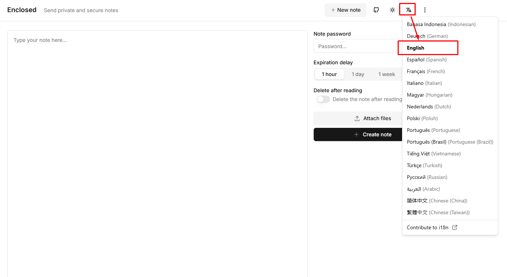Select 1 hour expiration delay
The height and width of the screenshot is (277, 507).
click(329, 74)
